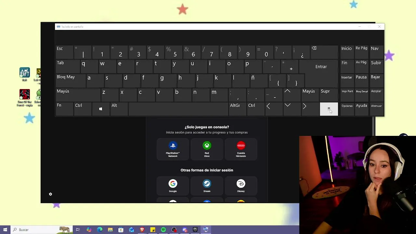Open Microsoft Edge from the taskbar
Screen dimensions: 416x234
point(99,230)
